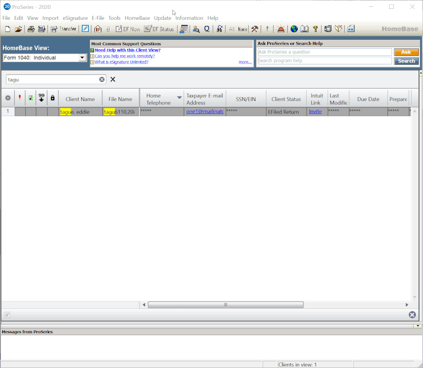Open the E-File menu
423x368 pixels.
[x=98, y=18]
